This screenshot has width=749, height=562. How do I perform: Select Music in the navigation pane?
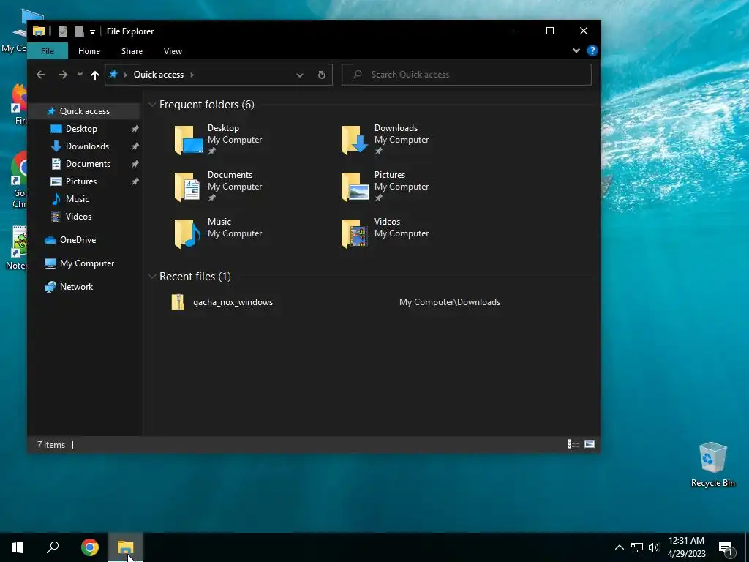(77, 199)
